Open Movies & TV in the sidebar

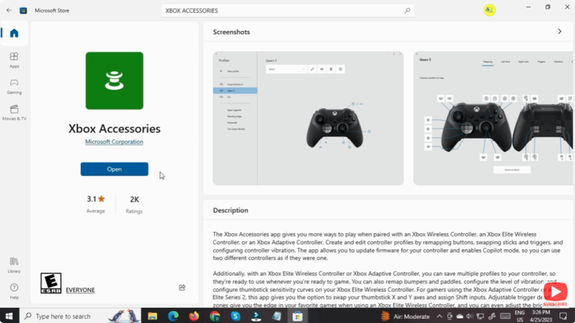coord(14,112)
